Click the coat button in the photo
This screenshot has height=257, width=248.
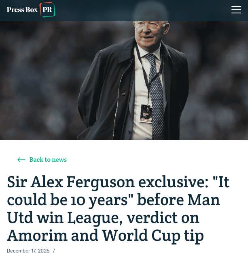click(124, 94)
